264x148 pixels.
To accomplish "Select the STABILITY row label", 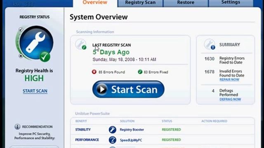I will (83, 129).
